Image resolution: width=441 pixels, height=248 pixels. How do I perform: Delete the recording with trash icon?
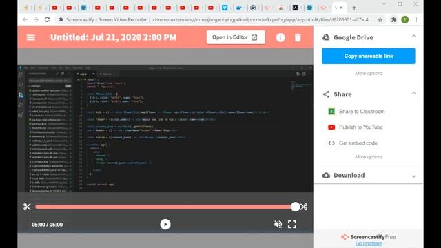[298, 37]
